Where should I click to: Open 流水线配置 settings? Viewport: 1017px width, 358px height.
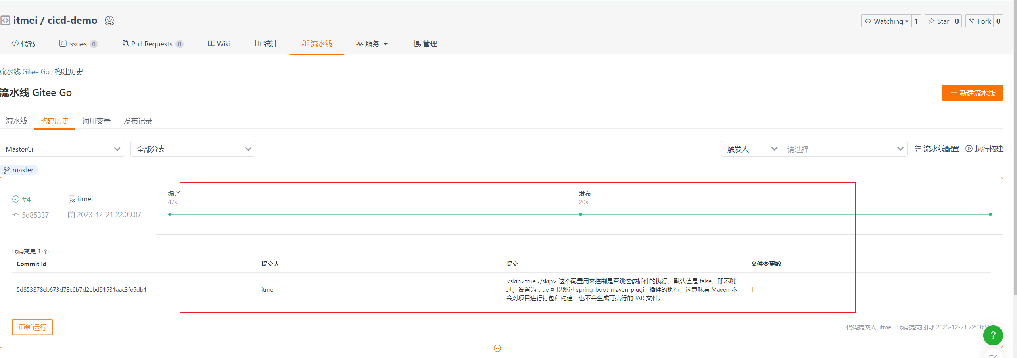tap(936, 149)
